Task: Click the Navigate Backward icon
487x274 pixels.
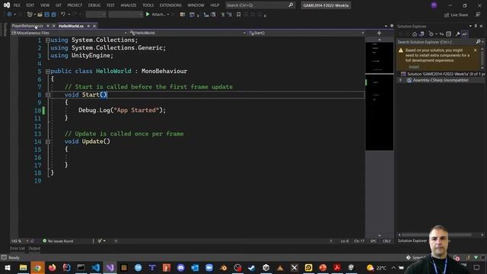Action: tap(9, 14)
